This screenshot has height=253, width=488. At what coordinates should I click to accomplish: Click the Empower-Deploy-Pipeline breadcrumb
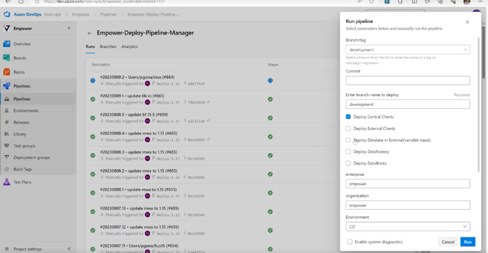(153, 15)
